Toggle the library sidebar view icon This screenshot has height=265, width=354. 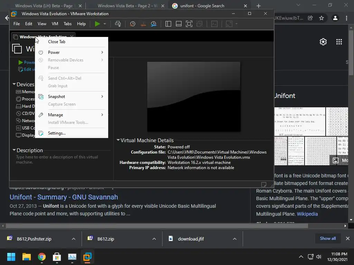pos(168,24)
